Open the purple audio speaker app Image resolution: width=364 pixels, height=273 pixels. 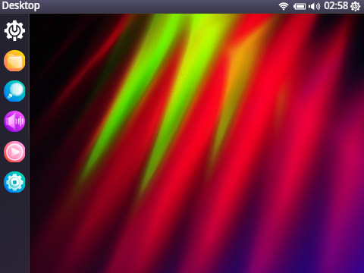pyautogui.click(x=14, y=121)
